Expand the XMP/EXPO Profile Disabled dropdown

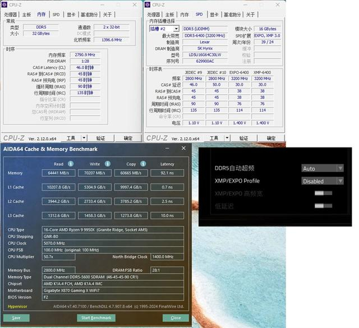point(322,181)
